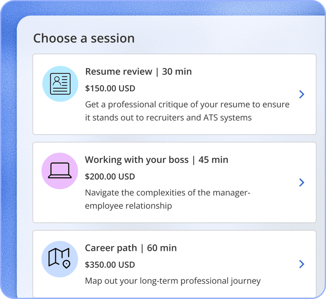Select the Career path session card
The image size is (326, 299).
(174, 264)
